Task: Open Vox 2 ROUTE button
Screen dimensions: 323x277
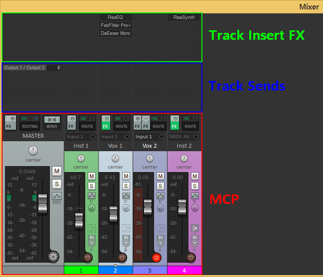Action: 158,126
